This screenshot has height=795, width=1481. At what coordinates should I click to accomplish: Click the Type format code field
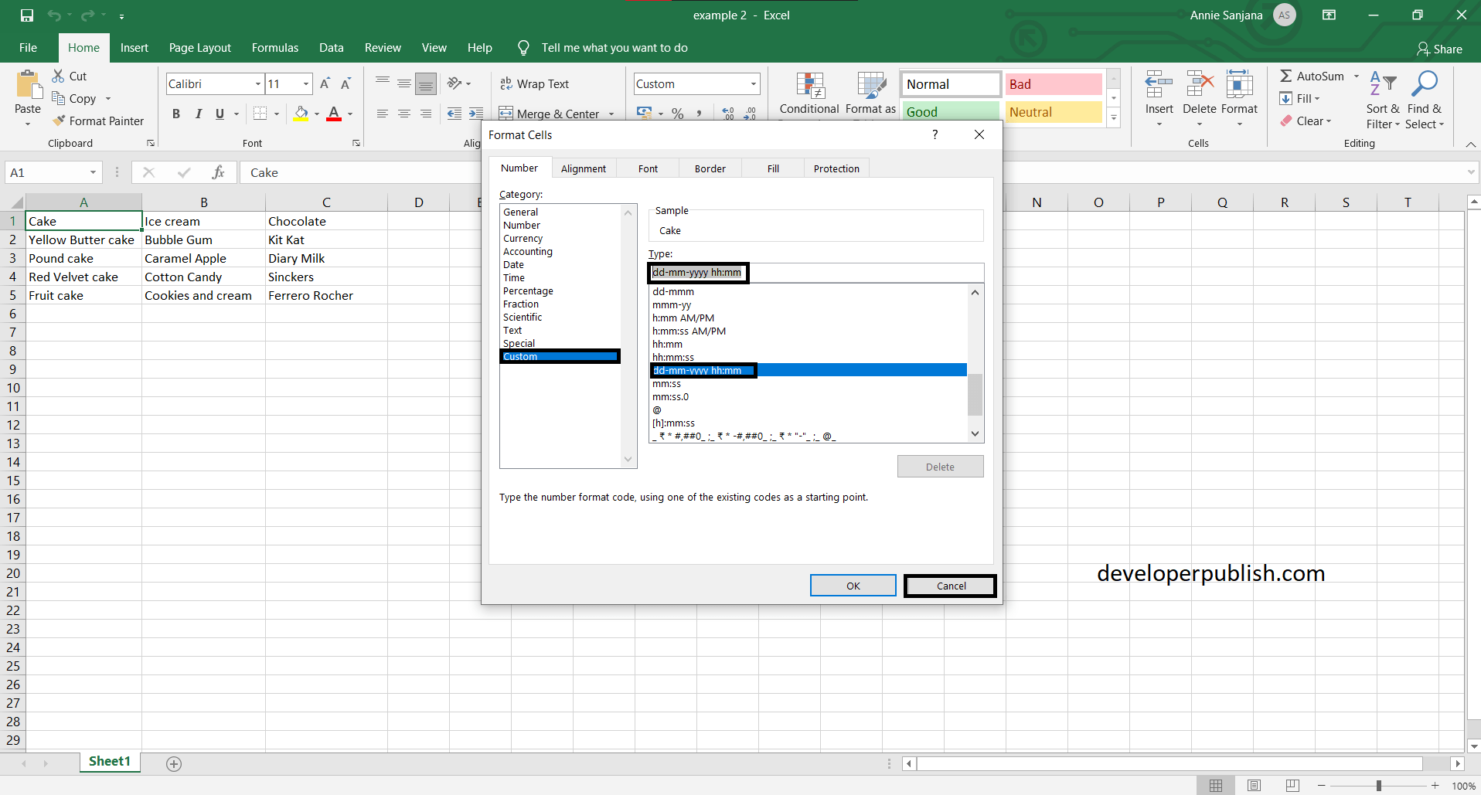coord(815,273)
